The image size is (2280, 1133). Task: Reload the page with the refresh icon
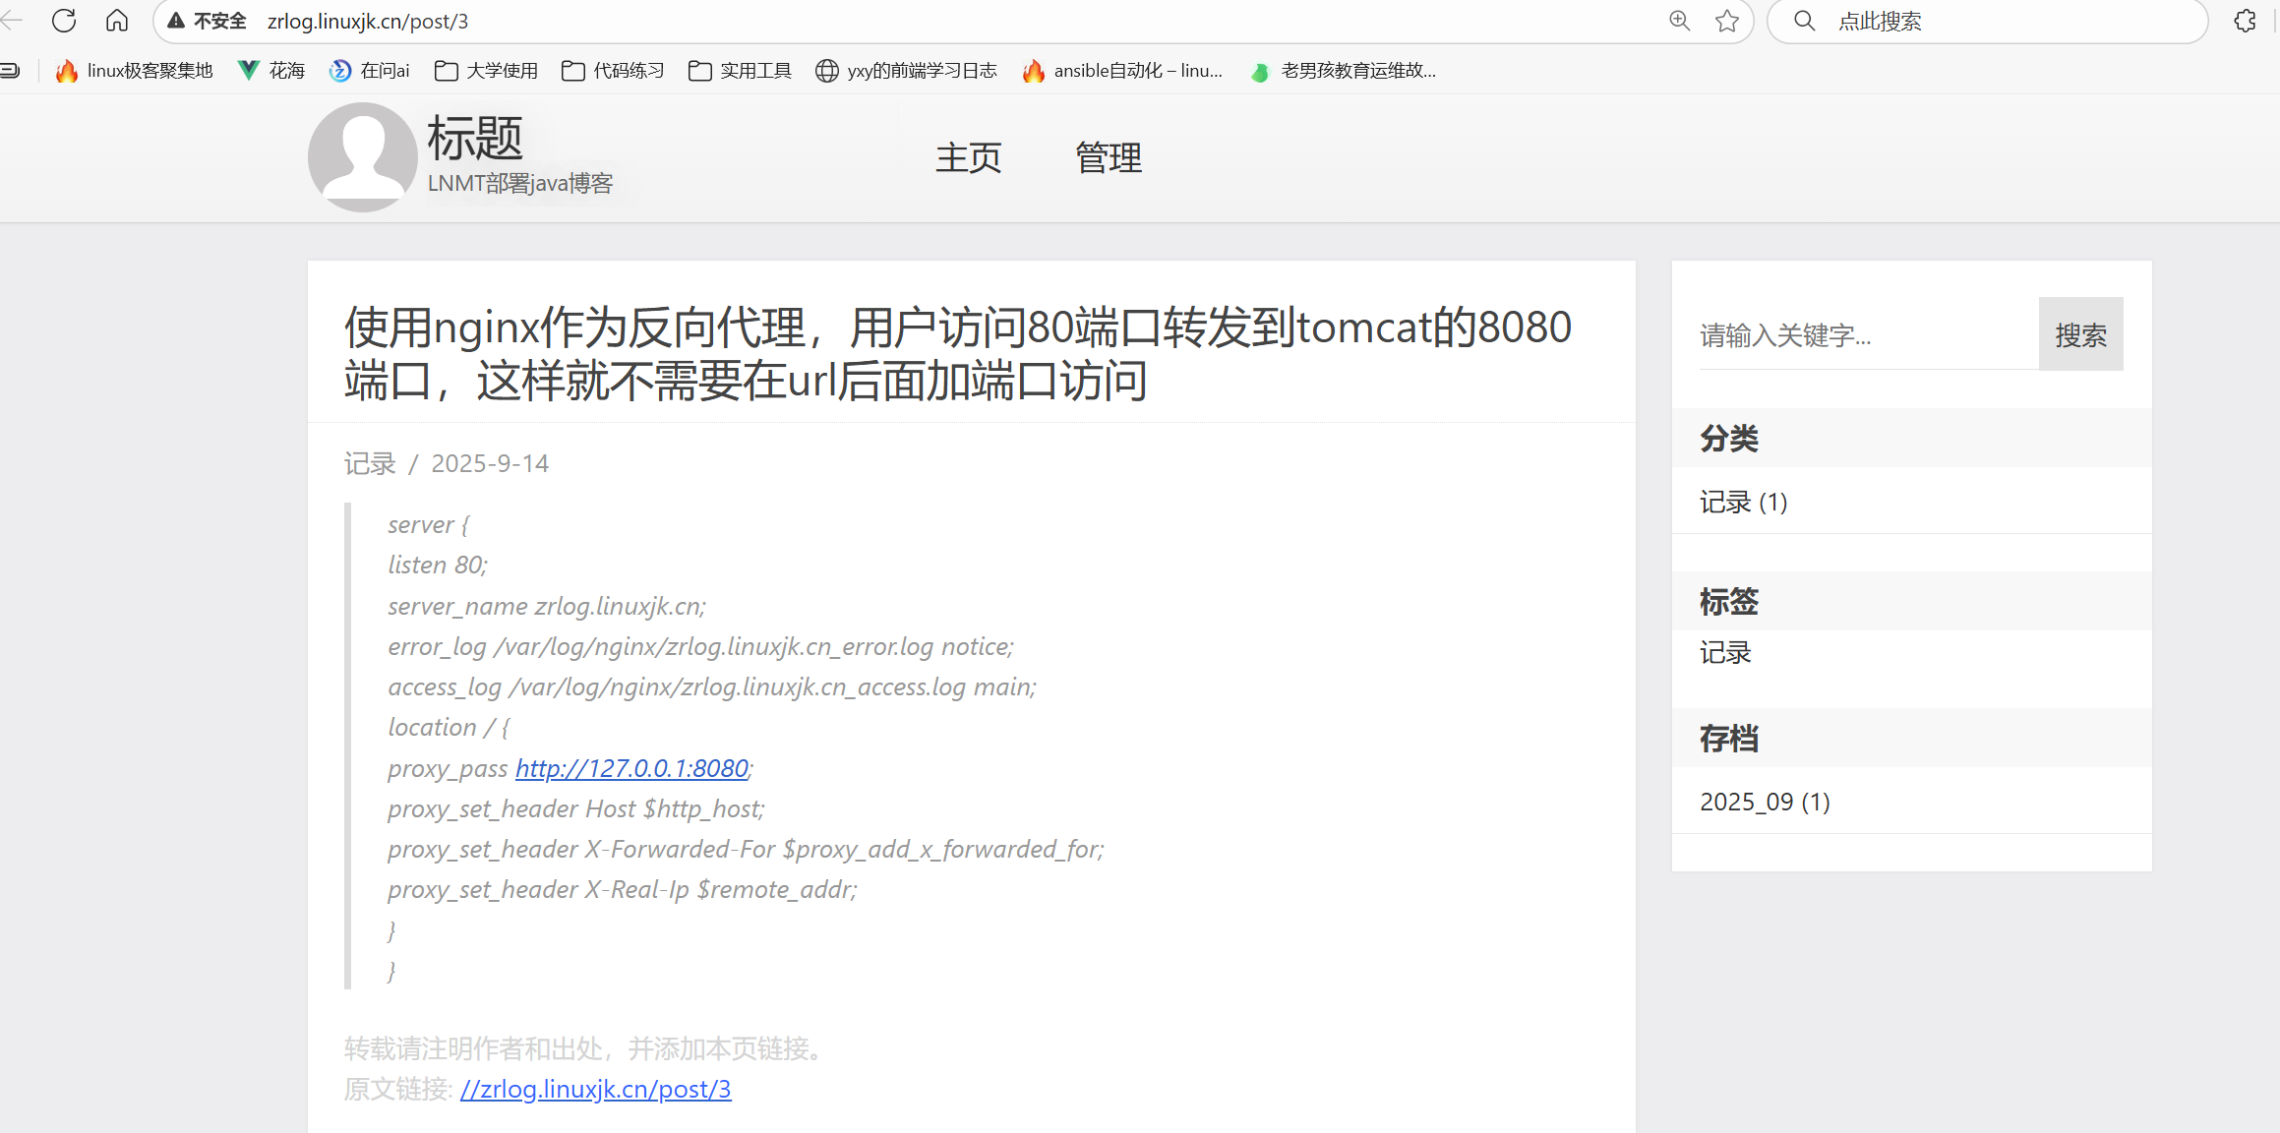64,21
